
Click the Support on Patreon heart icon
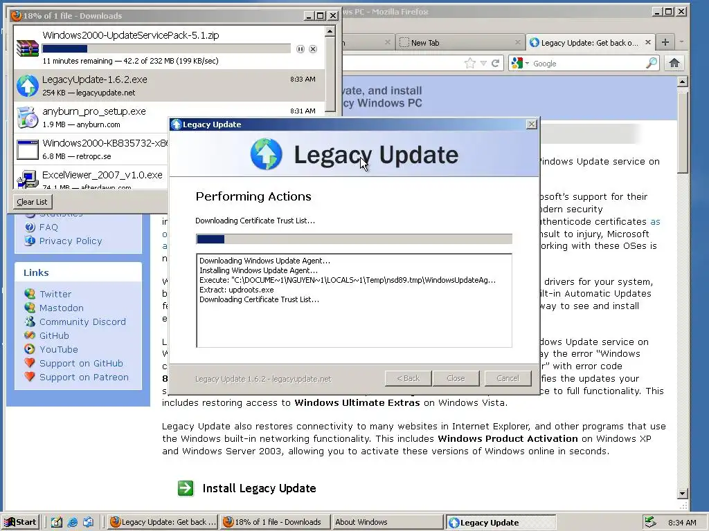pos(30,377)
